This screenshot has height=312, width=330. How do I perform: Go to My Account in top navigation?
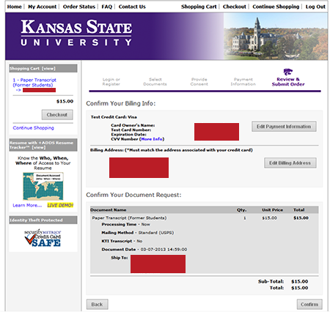point(43,7)
